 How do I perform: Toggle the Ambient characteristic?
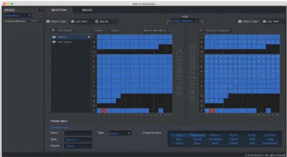(215, 135)
